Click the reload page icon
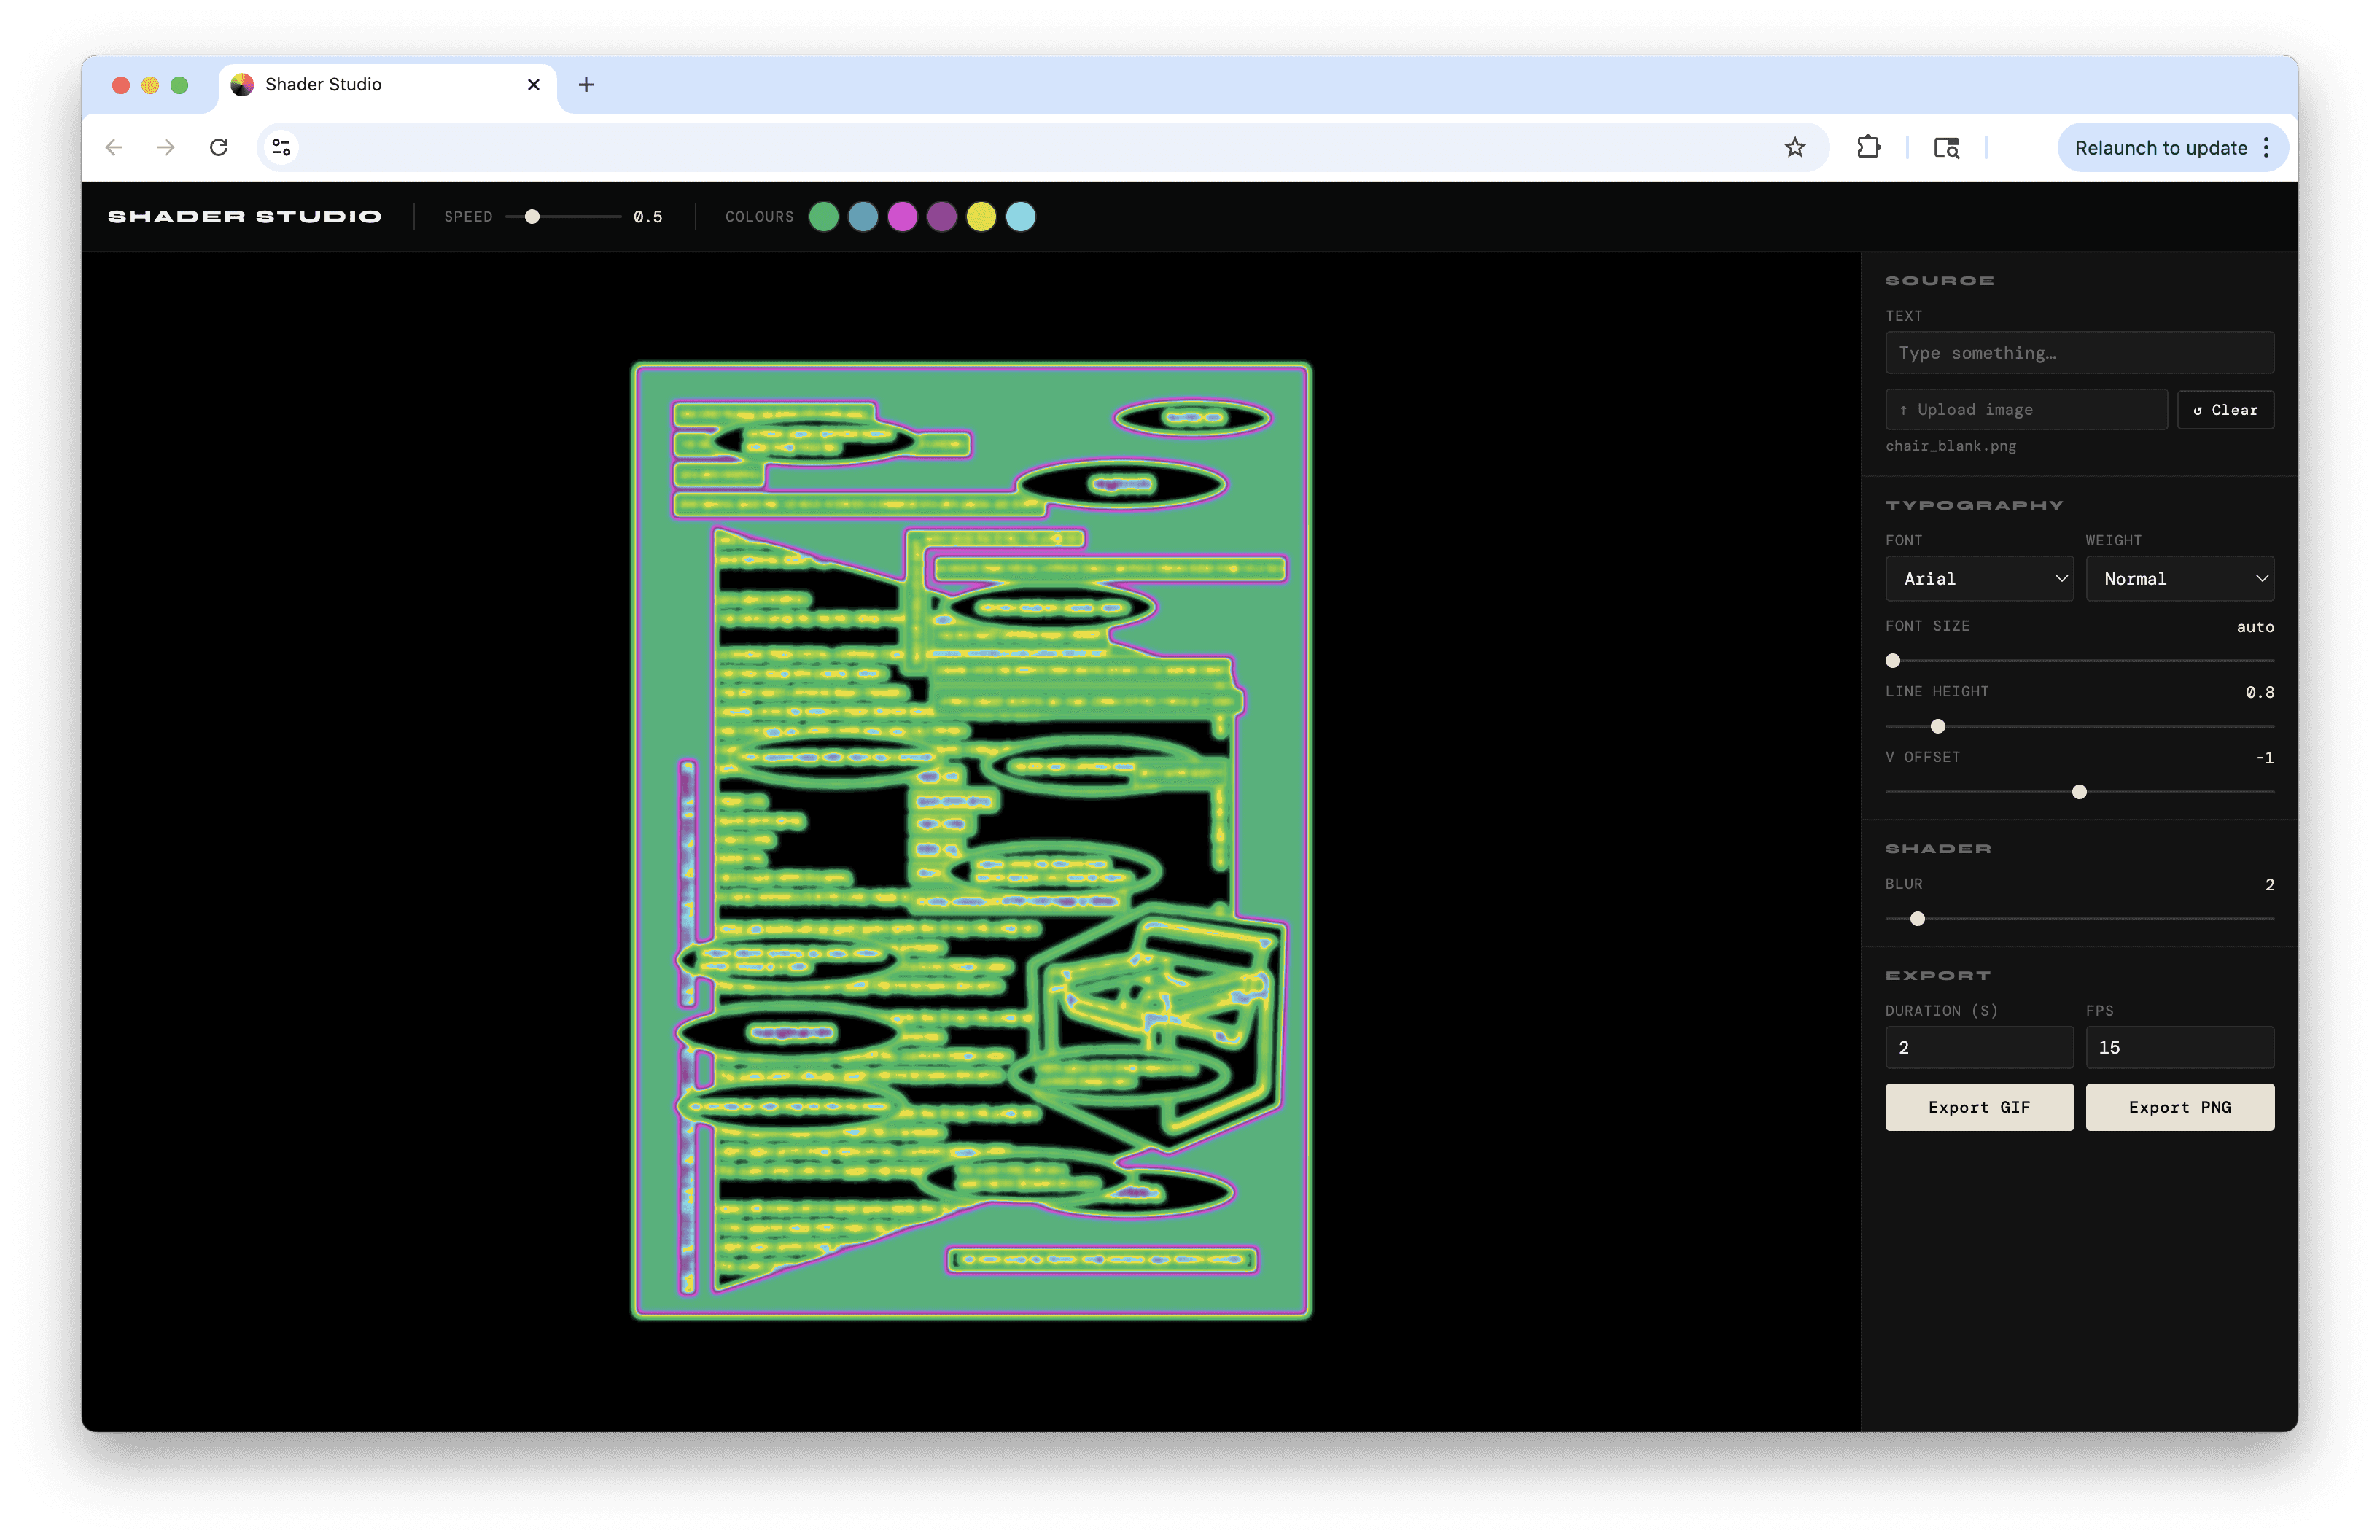The width and height of the screenshot is (2380, 1540). pos(219,148)
